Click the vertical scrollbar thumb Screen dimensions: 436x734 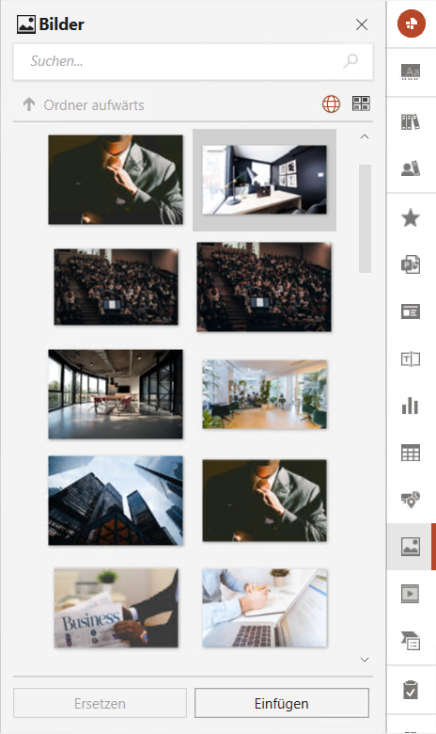pos(365,218)
